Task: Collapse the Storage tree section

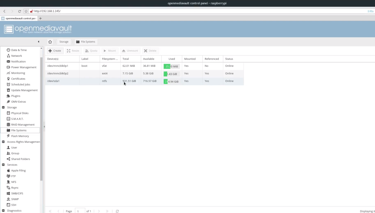Action: click(x=3, y=107)
